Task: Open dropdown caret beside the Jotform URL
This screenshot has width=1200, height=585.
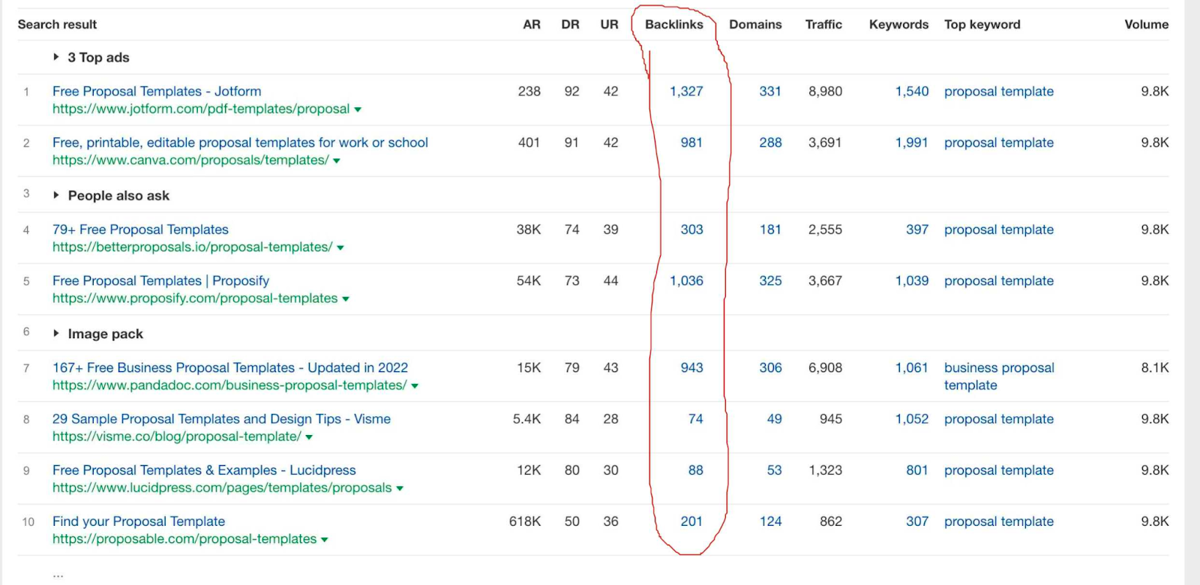Action: click(358, 109)
